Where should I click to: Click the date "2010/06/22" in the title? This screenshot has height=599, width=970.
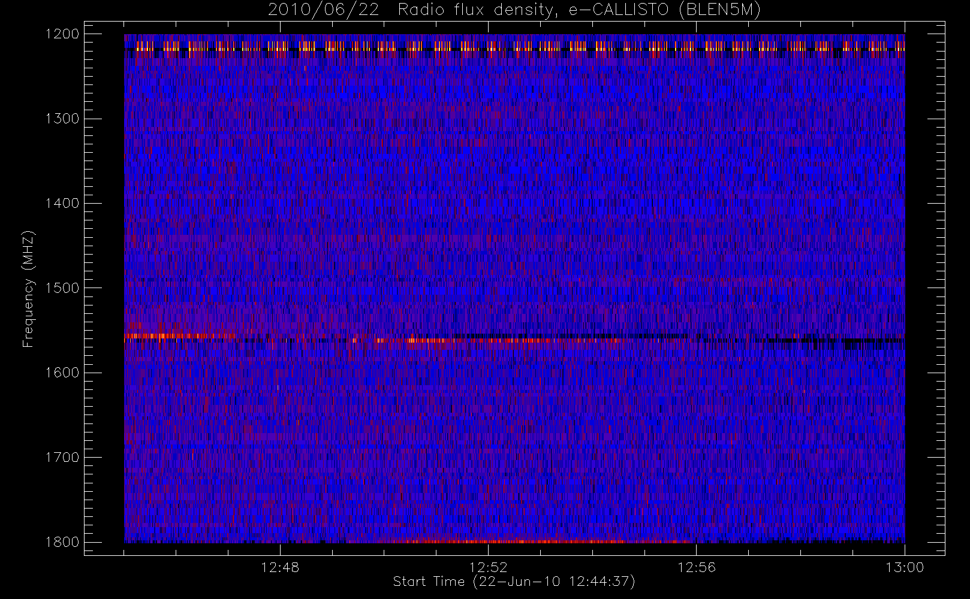tap(324, 10)
